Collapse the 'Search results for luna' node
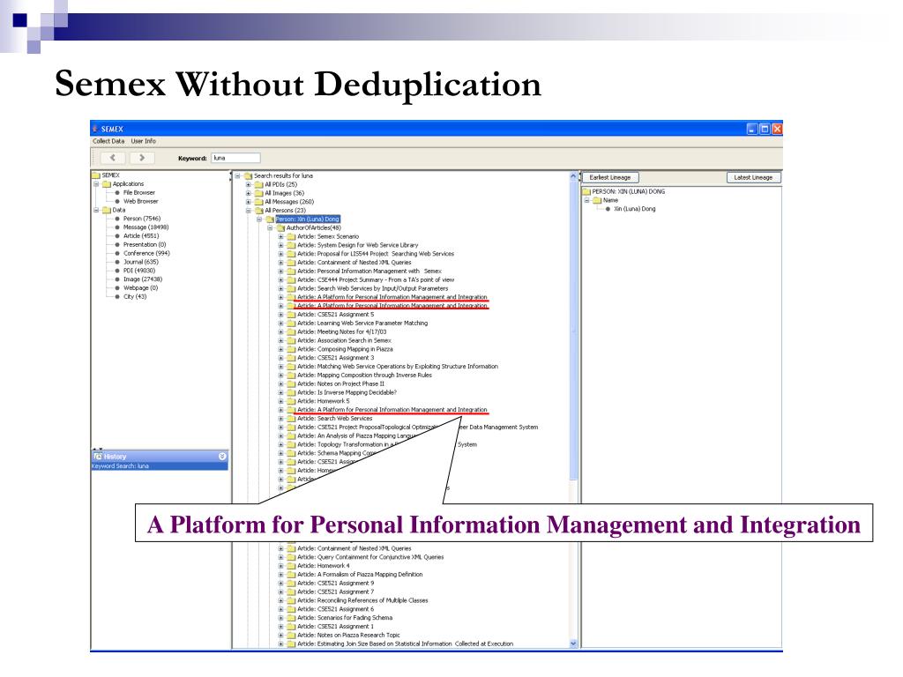The image size is (903, 677). click(x=237, y=176)
